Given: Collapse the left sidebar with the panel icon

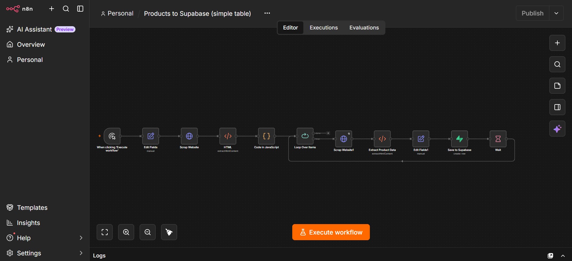Looking at the screenshot, I should [x=80, y=9].
